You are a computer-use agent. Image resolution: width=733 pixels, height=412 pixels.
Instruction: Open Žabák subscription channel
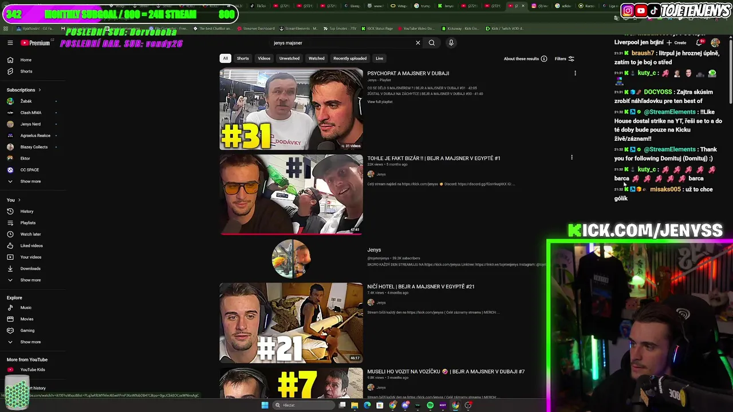click(x=26, y=101)
